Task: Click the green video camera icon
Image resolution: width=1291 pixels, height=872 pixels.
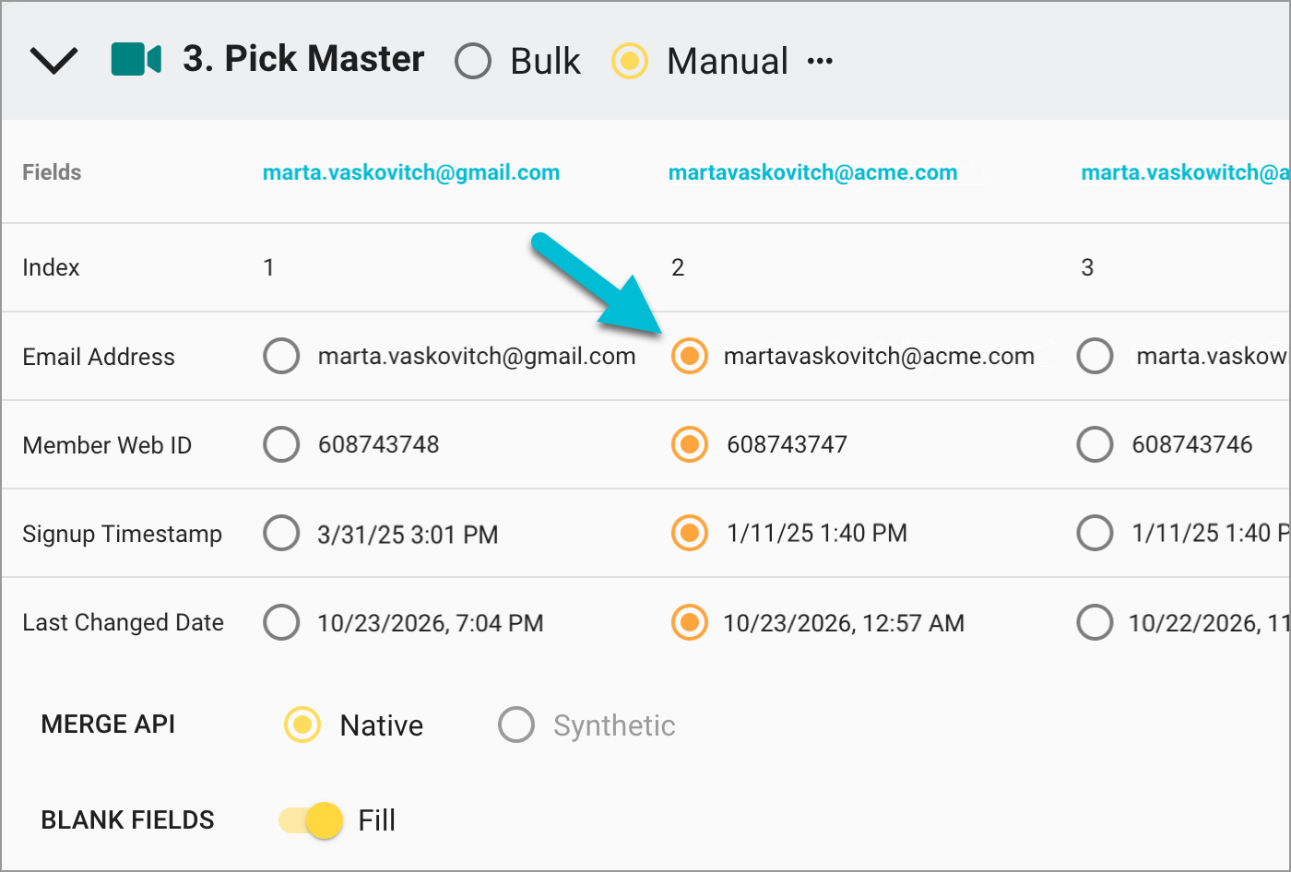Action: [x=136, y=59]
